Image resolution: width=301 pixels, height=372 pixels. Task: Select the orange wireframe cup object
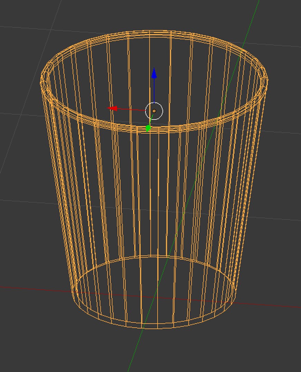pyautogui.click(x=154, y=179)
